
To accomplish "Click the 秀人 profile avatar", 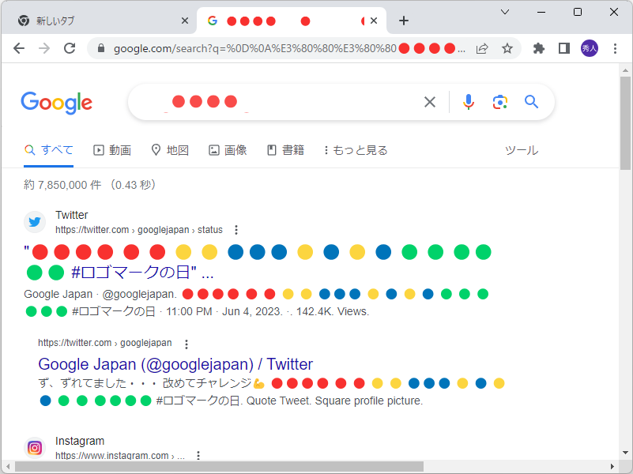I will [590, 48].
